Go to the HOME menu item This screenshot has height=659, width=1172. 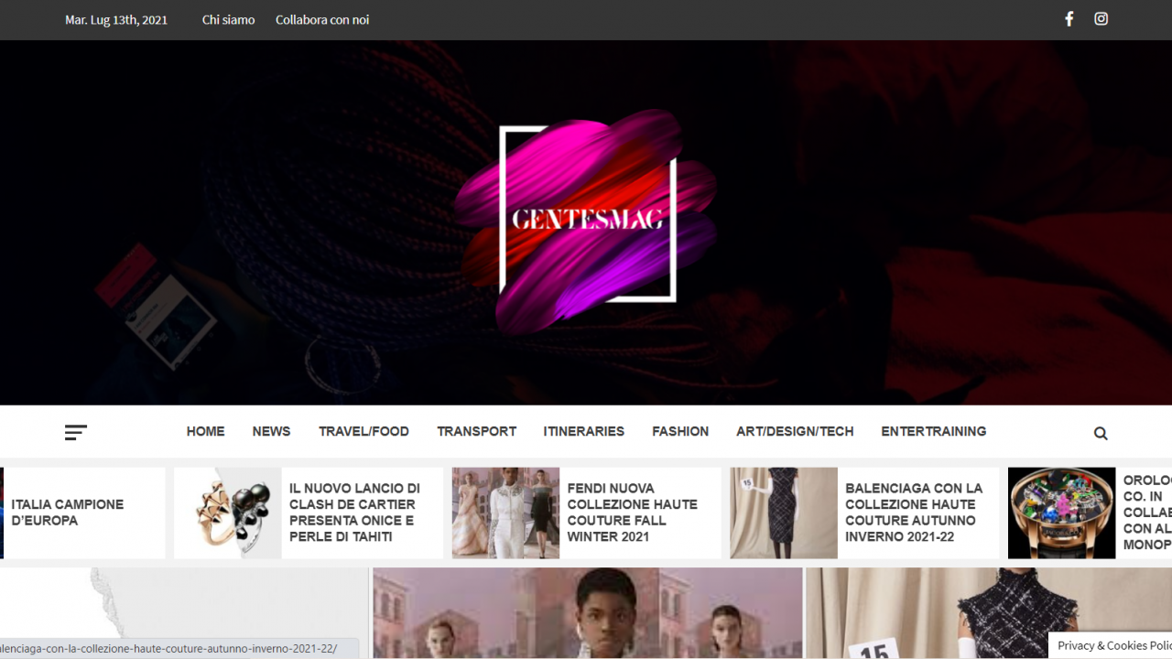click(205, 431)
